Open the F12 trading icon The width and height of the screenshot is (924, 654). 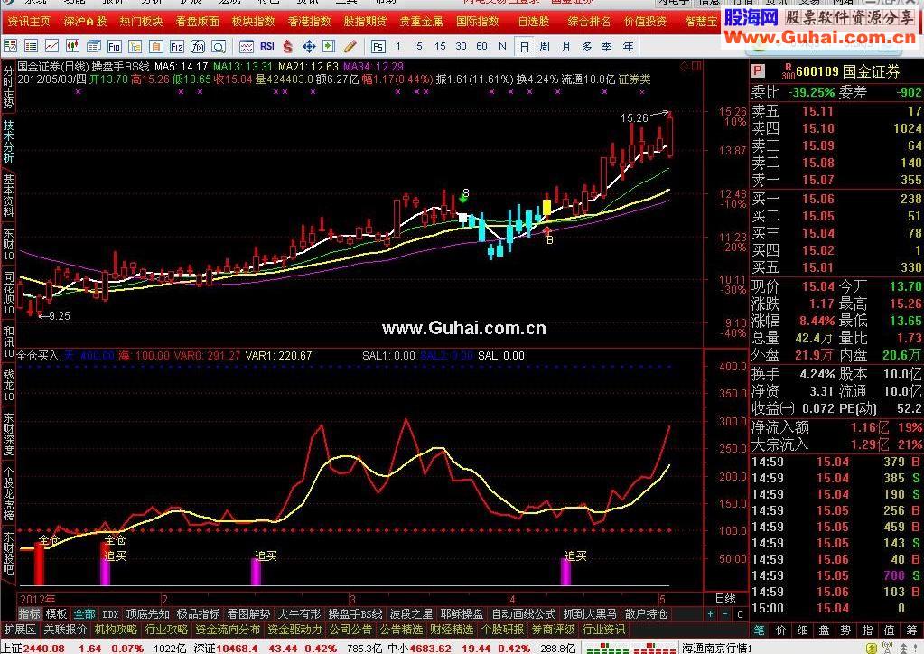tap(177, 46)
